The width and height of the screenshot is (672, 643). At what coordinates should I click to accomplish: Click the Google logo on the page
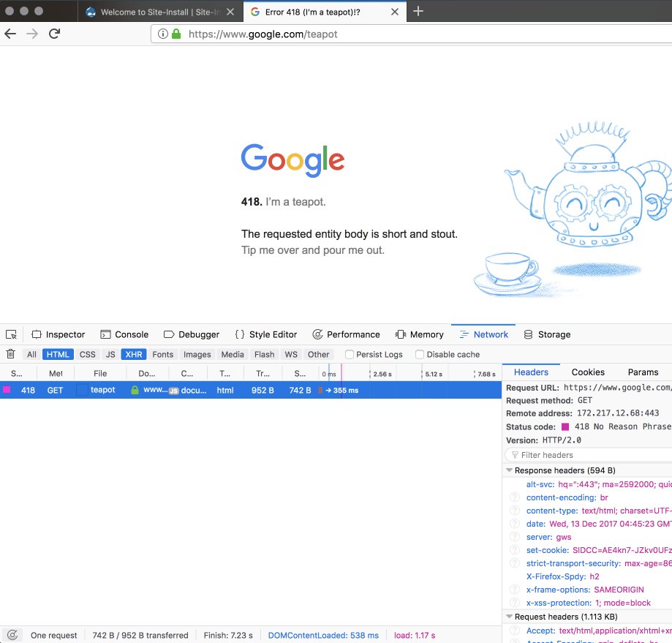[x=292, y=160]
